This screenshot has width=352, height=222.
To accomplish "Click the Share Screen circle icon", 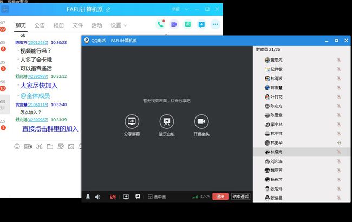I will click(x=132, y=121).
